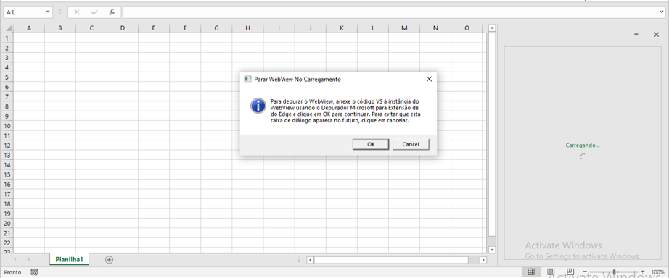Click the formula bar enter checkmark icon
The width and height of the screenshot is (669, 278).
[94, 12]
